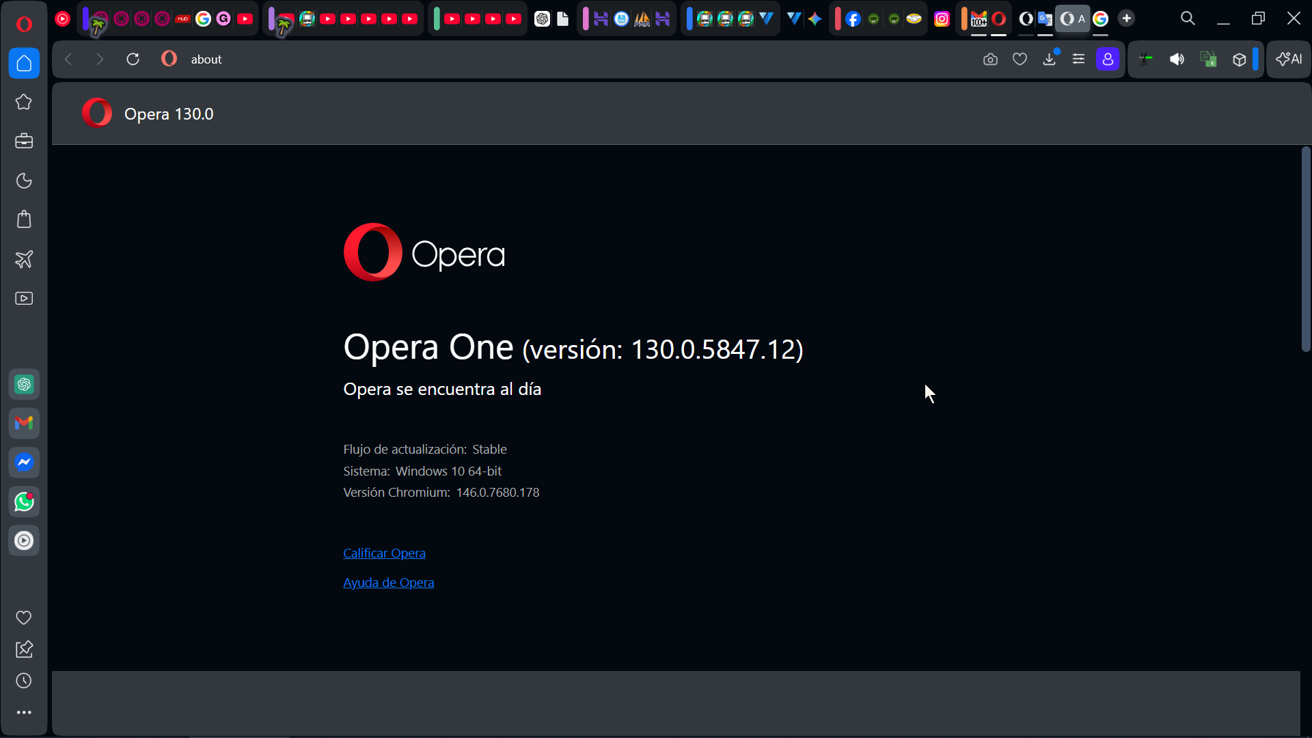
Task: Switch to the Facebook tab
Action: [853, 19]
